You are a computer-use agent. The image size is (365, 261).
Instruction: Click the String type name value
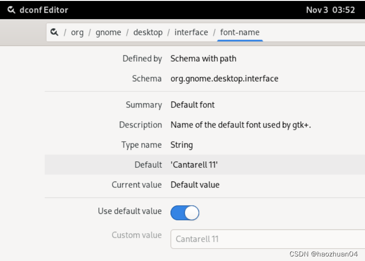[x=182, y=145]
